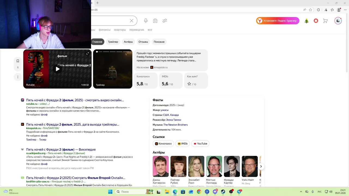
Task: Open Telegram from the taskbar
Action: tap(239, 192)
